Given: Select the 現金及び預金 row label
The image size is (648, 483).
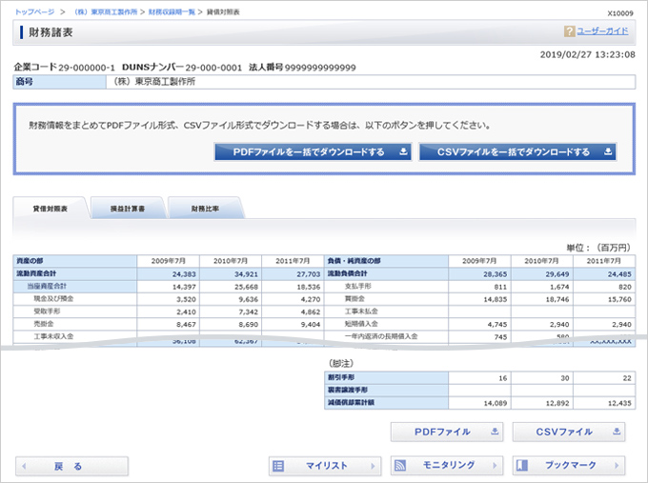Looking at the screenshot, I should [x=53, y=298].
